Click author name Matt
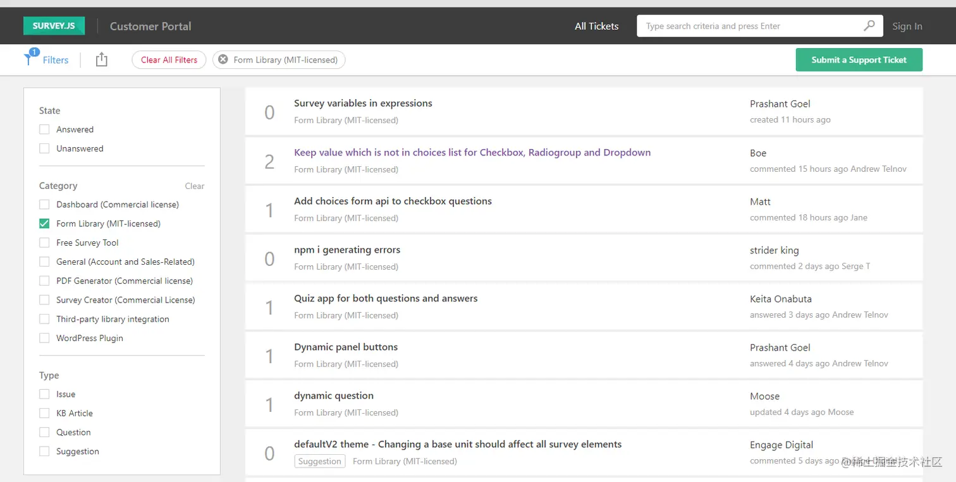The width and height of the screenshot is (956, 482). click(760, 202)
